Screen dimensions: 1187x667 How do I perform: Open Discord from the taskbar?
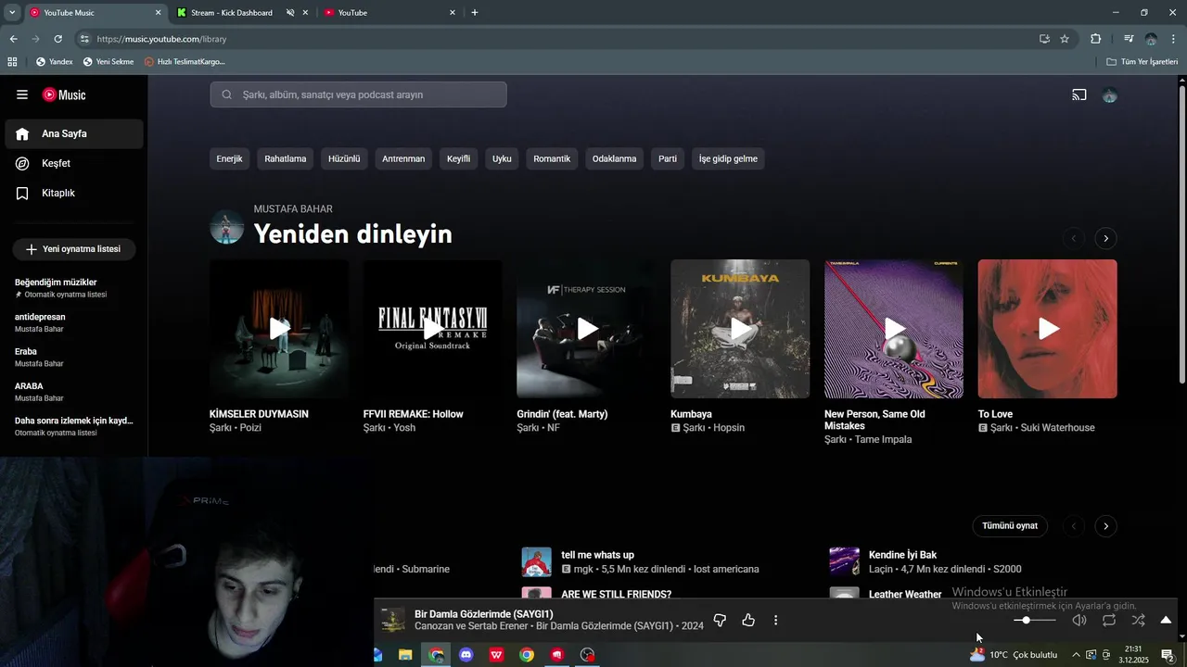[466, 655]
